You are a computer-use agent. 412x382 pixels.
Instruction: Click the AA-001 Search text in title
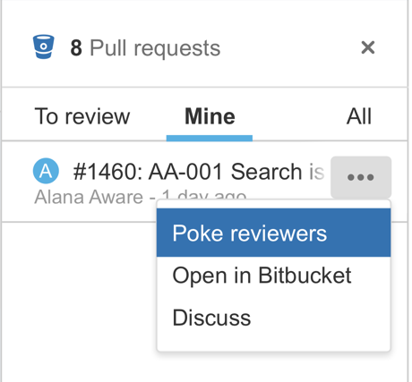click(x=226, y=172)
